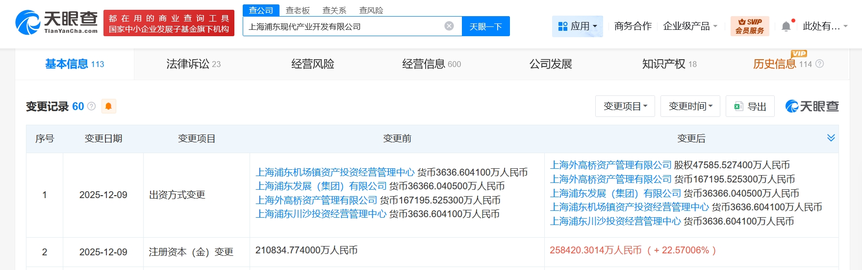Select the 查老板 search mode tab
The height and width of the screenshot is (270, 862).
coord(298,10)
